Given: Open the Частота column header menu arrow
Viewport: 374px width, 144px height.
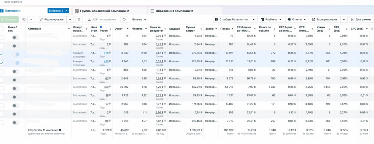Looking at the screenshot, I should (x=145, y=29).
